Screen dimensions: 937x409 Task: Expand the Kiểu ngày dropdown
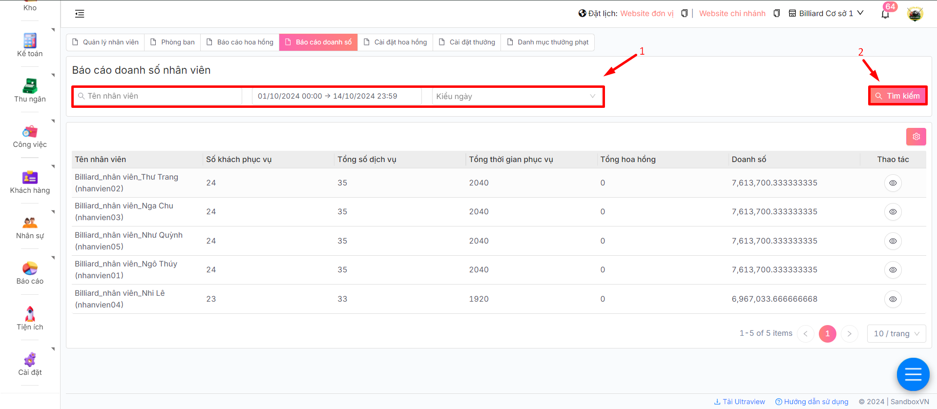(516, 96)
